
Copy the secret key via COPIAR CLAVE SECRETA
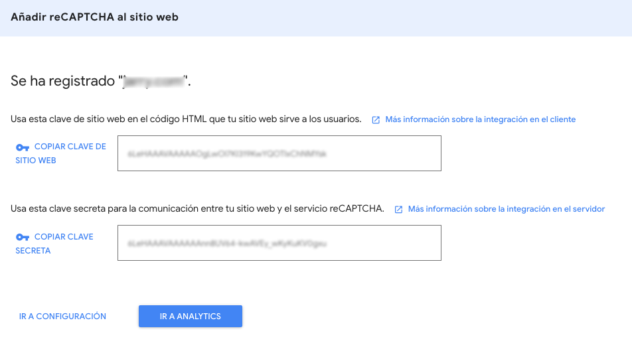coord(54,244)
